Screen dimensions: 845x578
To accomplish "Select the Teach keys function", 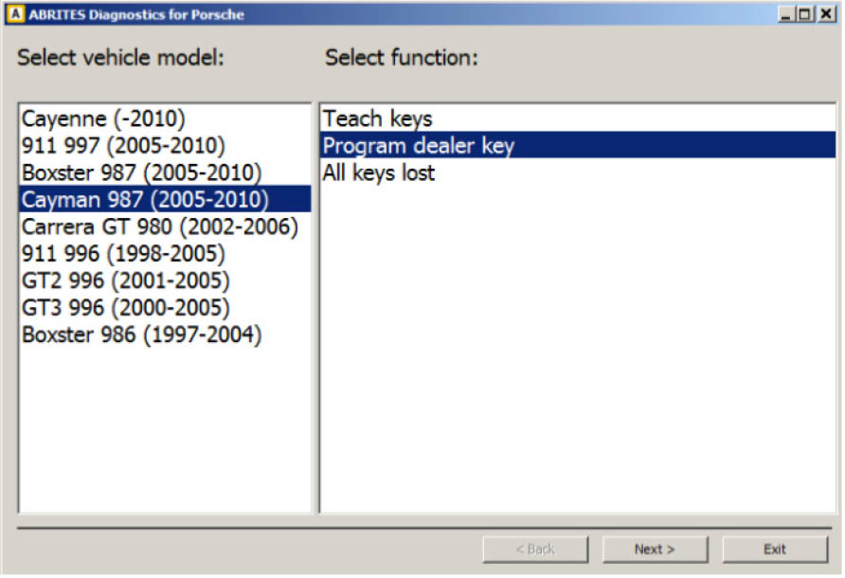I will click(377, 119).
